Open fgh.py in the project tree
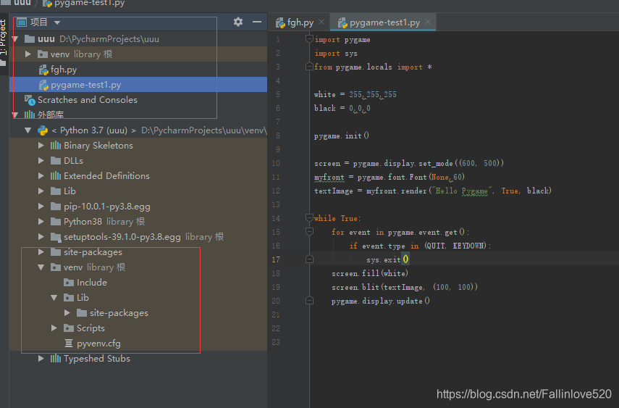The image size is (619, 408). click(x=64, y=70)
